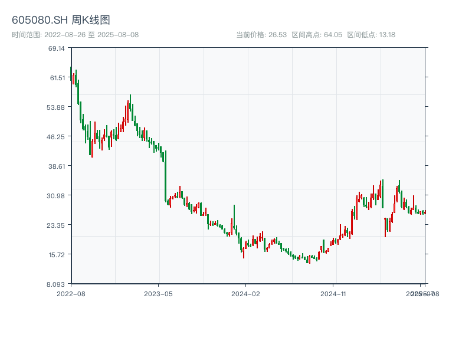
Task: Select the 53.88 price axis label
Action: coord(57,107)
